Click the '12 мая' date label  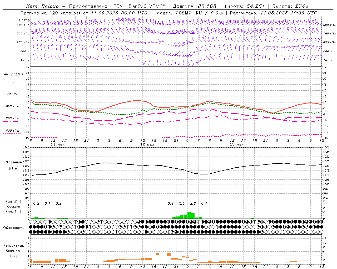point(147,144)
